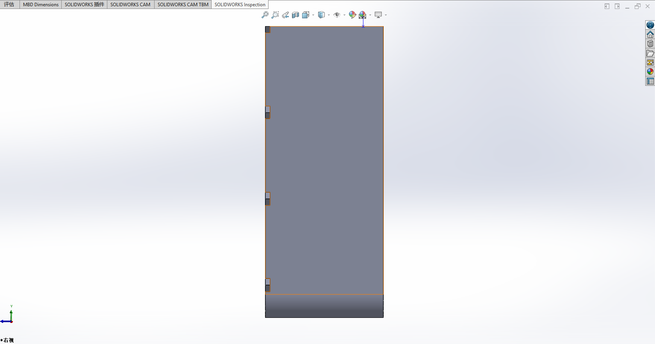The height and width of the screenshot is (344, 655).
Task: Switch to SOLIDWORKS CAM TBM tab
Action: [x=183, y=5]
